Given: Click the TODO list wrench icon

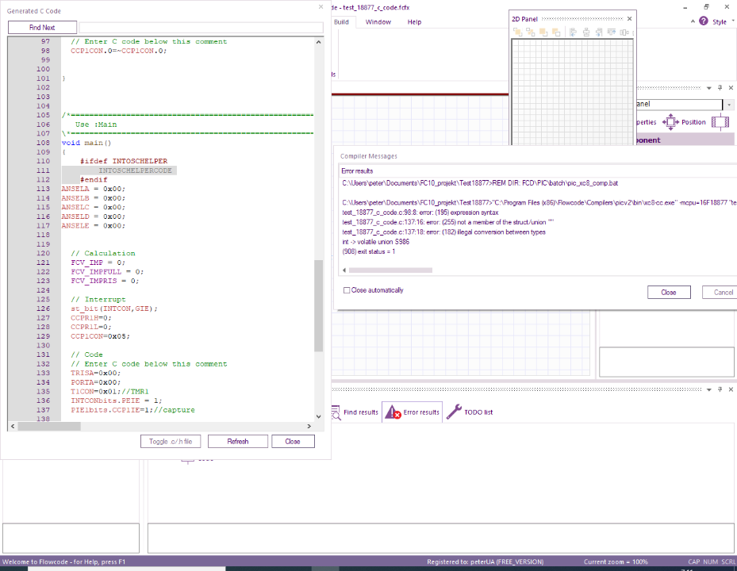Looking at the screenshot, I should [x=454, y=412].
